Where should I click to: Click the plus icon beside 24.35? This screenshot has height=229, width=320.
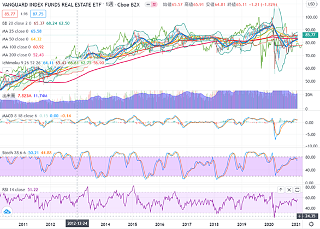299,216
